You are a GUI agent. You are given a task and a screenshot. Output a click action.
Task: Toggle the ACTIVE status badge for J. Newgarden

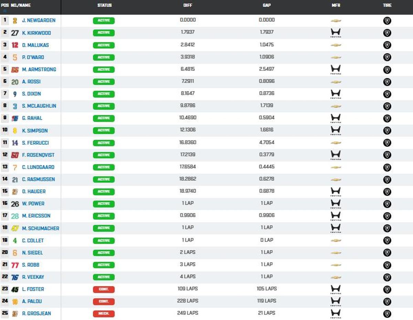(103, 21)
